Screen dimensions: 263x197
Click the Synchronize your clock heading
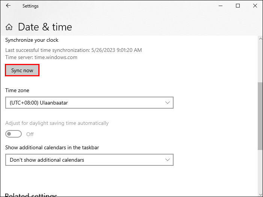pos(32,40)
